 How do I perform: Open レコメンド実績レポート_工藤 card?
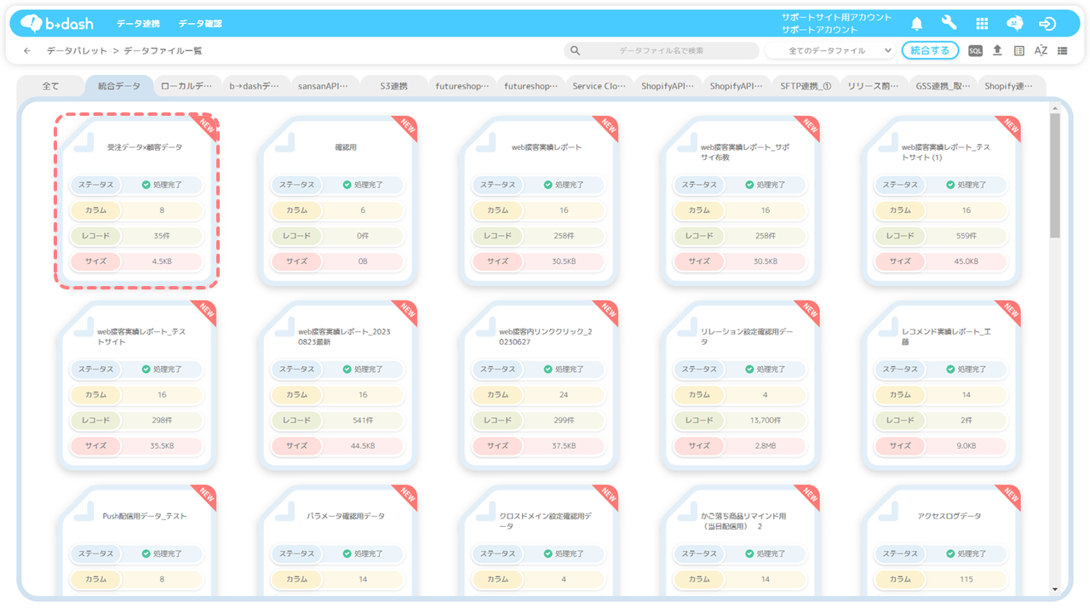click(x=941, y=385)
